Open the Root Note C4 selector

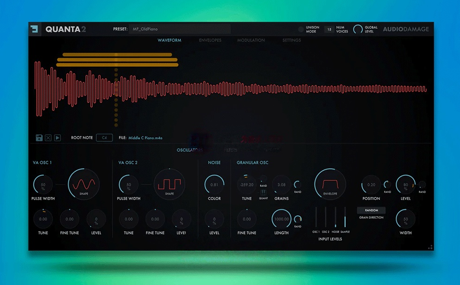[104, 137]
